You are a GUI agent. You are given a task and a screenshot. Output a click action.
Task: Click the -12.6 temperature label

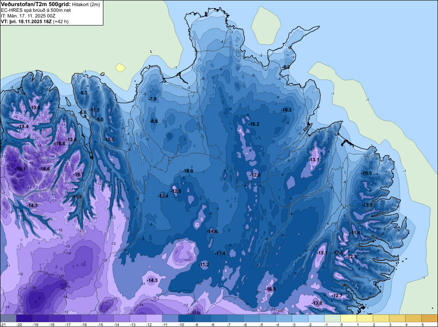click(176, 191)
